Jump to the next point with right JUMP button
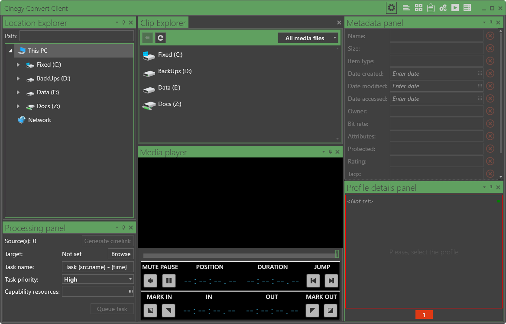506x324 pixels. (331, 280)
